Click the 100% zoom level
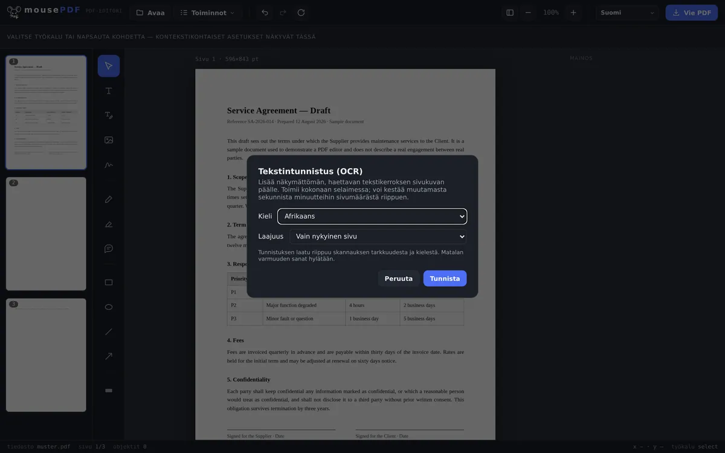725x453 pixels. tap(551, 13)
